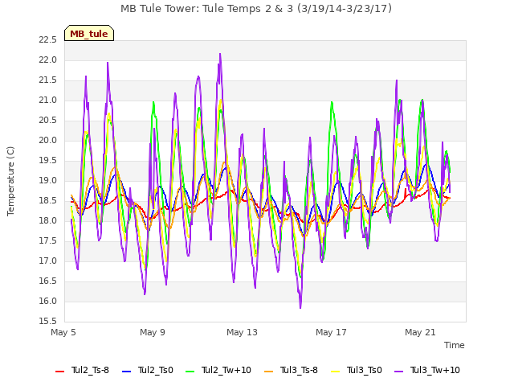
Task: Click the 21.0 y-axis tick label
Action: (x=48, y=100)
